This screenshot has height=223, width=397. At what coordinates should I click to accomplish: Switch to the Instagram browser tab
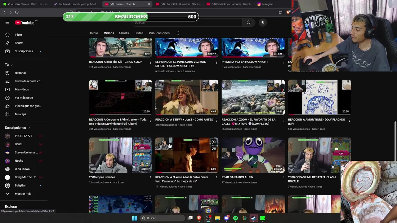(x=267, y=4)
